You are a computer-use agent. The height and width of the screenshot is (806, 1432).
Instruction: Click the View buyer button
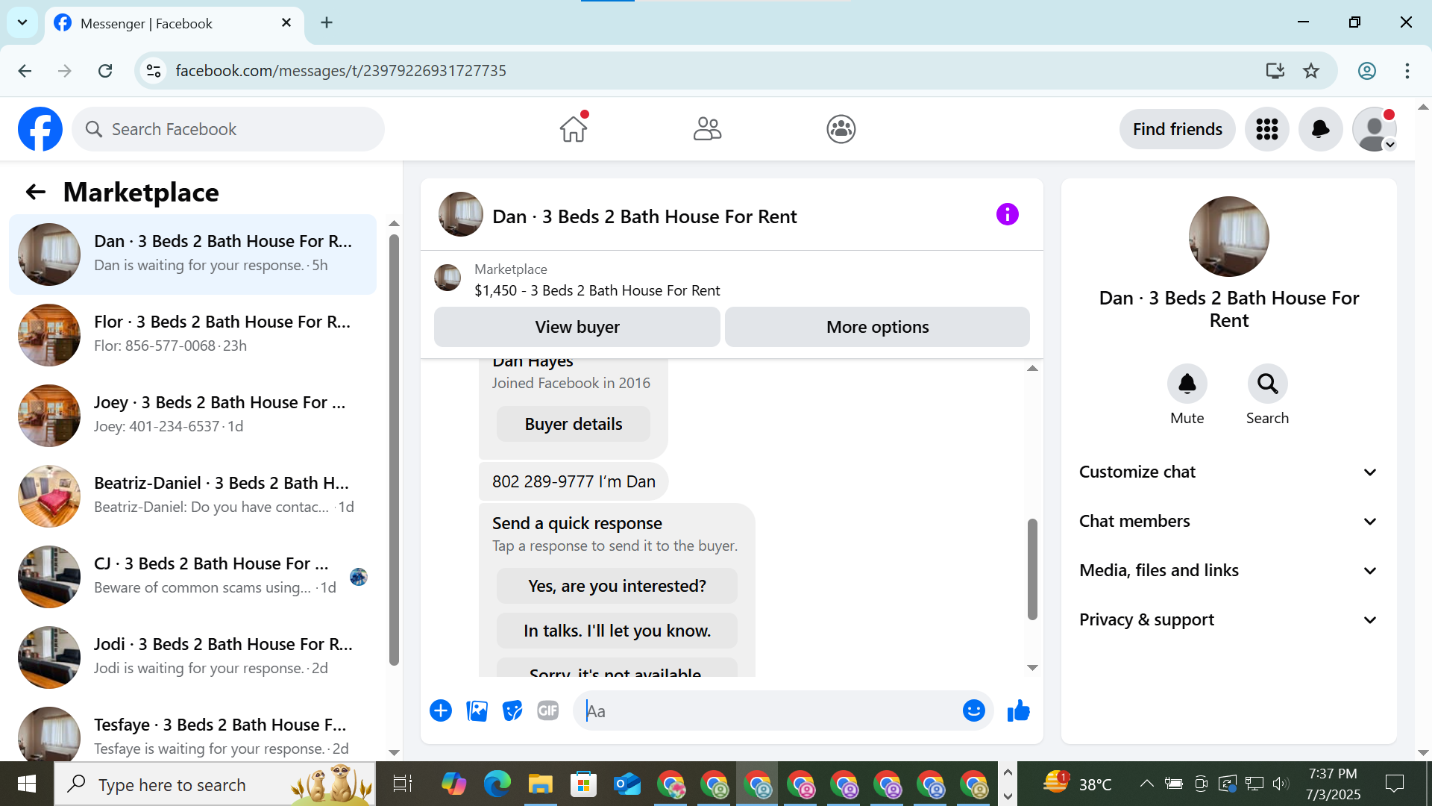tap(577, 327)
